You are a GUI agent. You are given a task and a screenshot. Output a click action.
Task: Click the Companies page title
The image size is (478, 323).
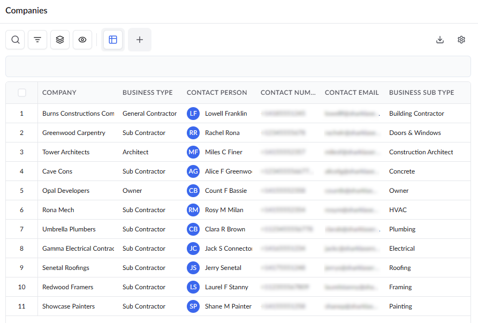click(x=27, y=10)
